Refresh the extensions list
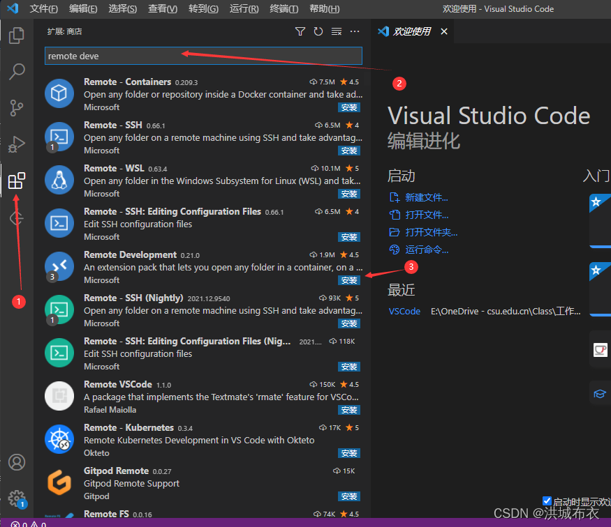The width and height of the screenshot is (611, 527). 318,31
